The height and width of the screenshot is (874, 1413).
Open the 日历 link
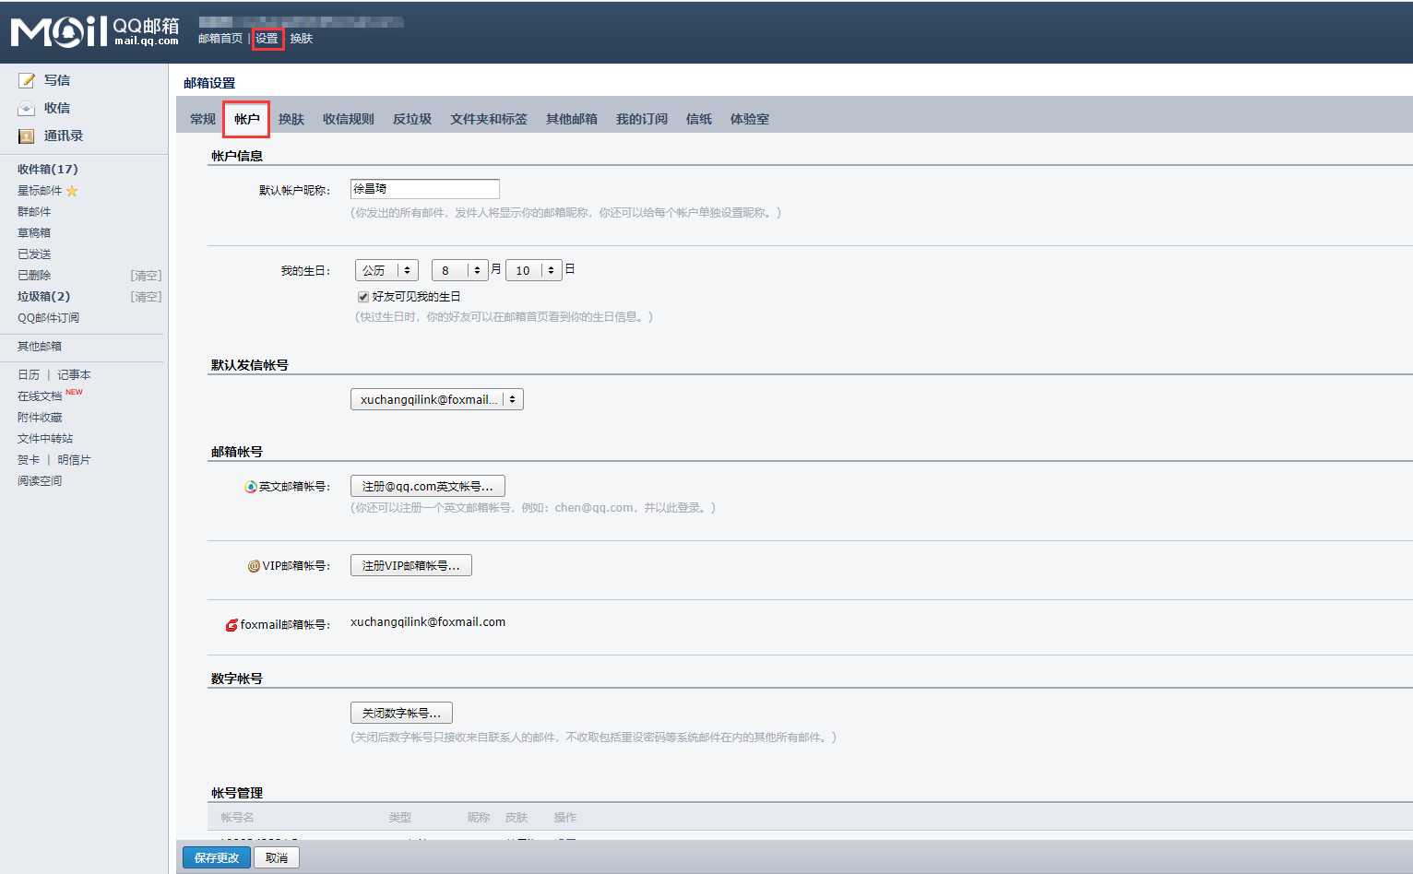tap(29, 375)
